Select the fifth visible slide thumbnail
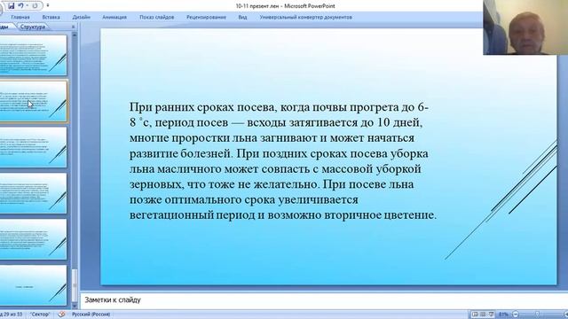The image size is (568, 319). coord(33,239)
